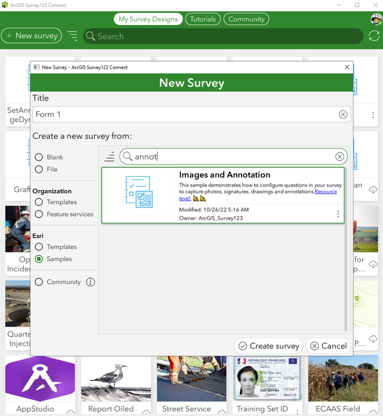
Task: Click cloud icon on map survey card
Action: click(373, 339)
